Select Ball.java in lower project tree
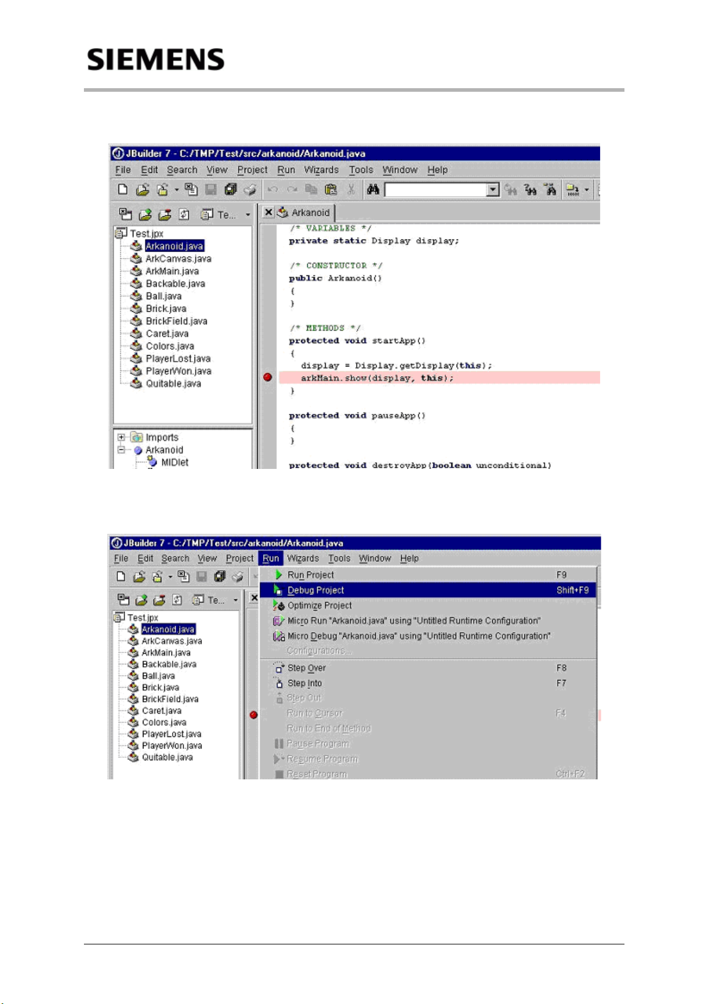Image resolution: width=709 pixels, height=1004 pixels. click(x=158, y=676)
